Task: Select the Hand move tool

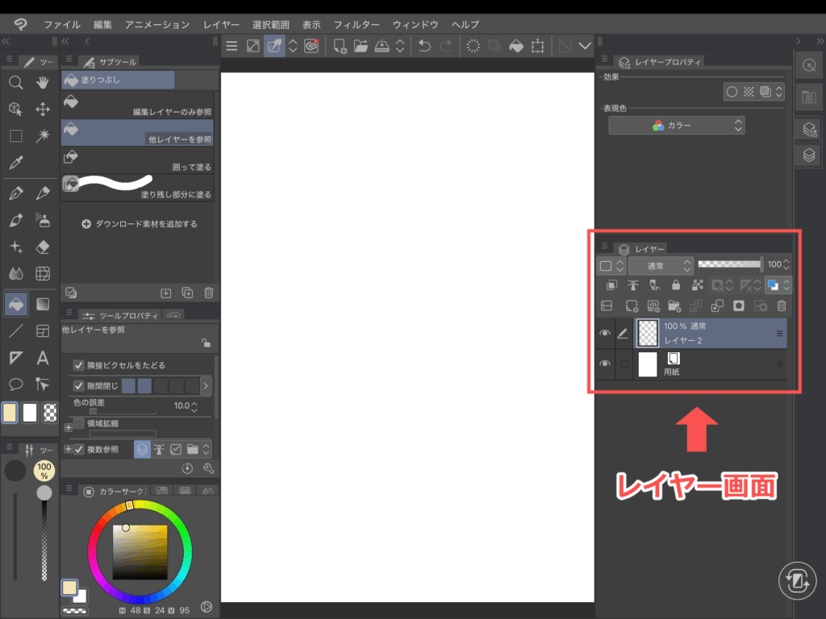Action: click(x=43, y=82)
